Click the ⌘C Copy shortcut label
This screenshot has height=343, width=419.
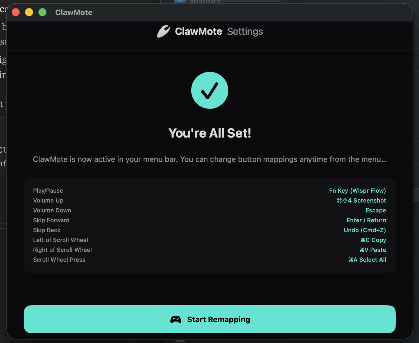373,240
